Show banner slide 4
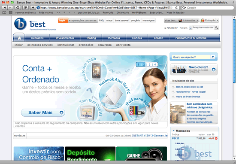 point(155,64)
